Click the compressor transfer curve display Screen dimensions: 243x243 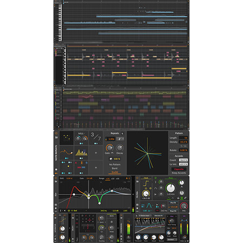click(x=150, y=226)
